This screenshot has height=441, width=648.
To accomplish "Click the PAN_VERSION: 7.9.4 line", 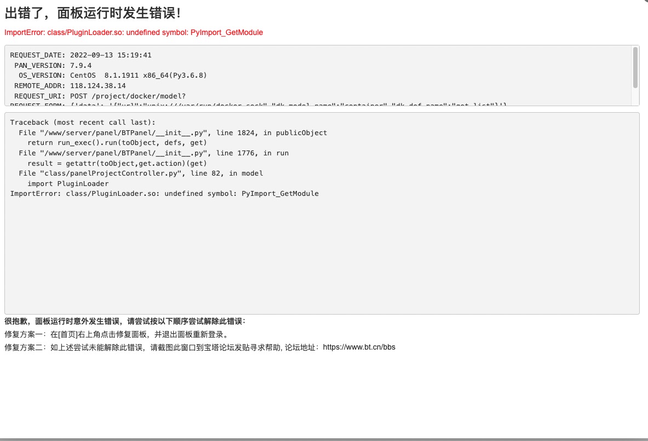I will pyautogui.click(x=53, y=66).
